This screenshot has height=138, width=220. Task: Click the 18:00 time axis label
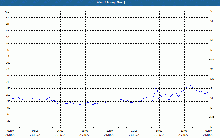tap(159, 131)
